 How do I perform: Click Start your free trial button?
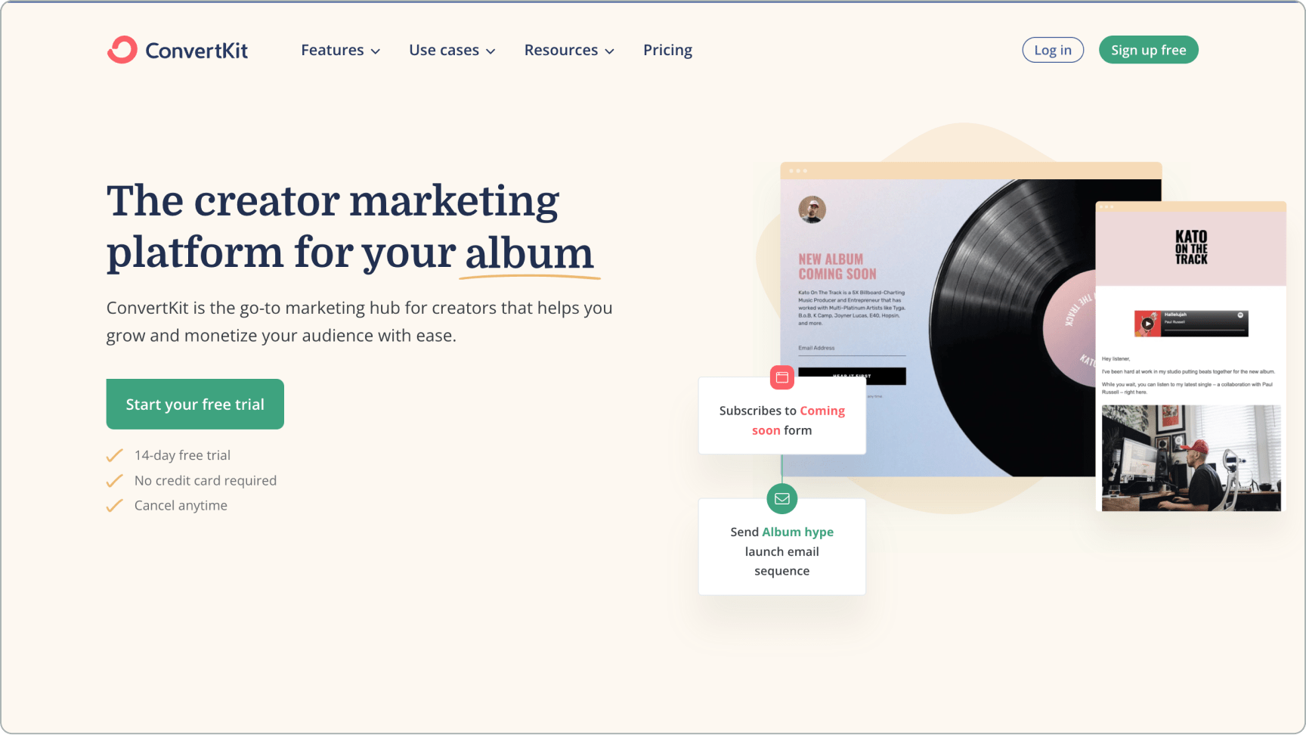click(195, 404)
